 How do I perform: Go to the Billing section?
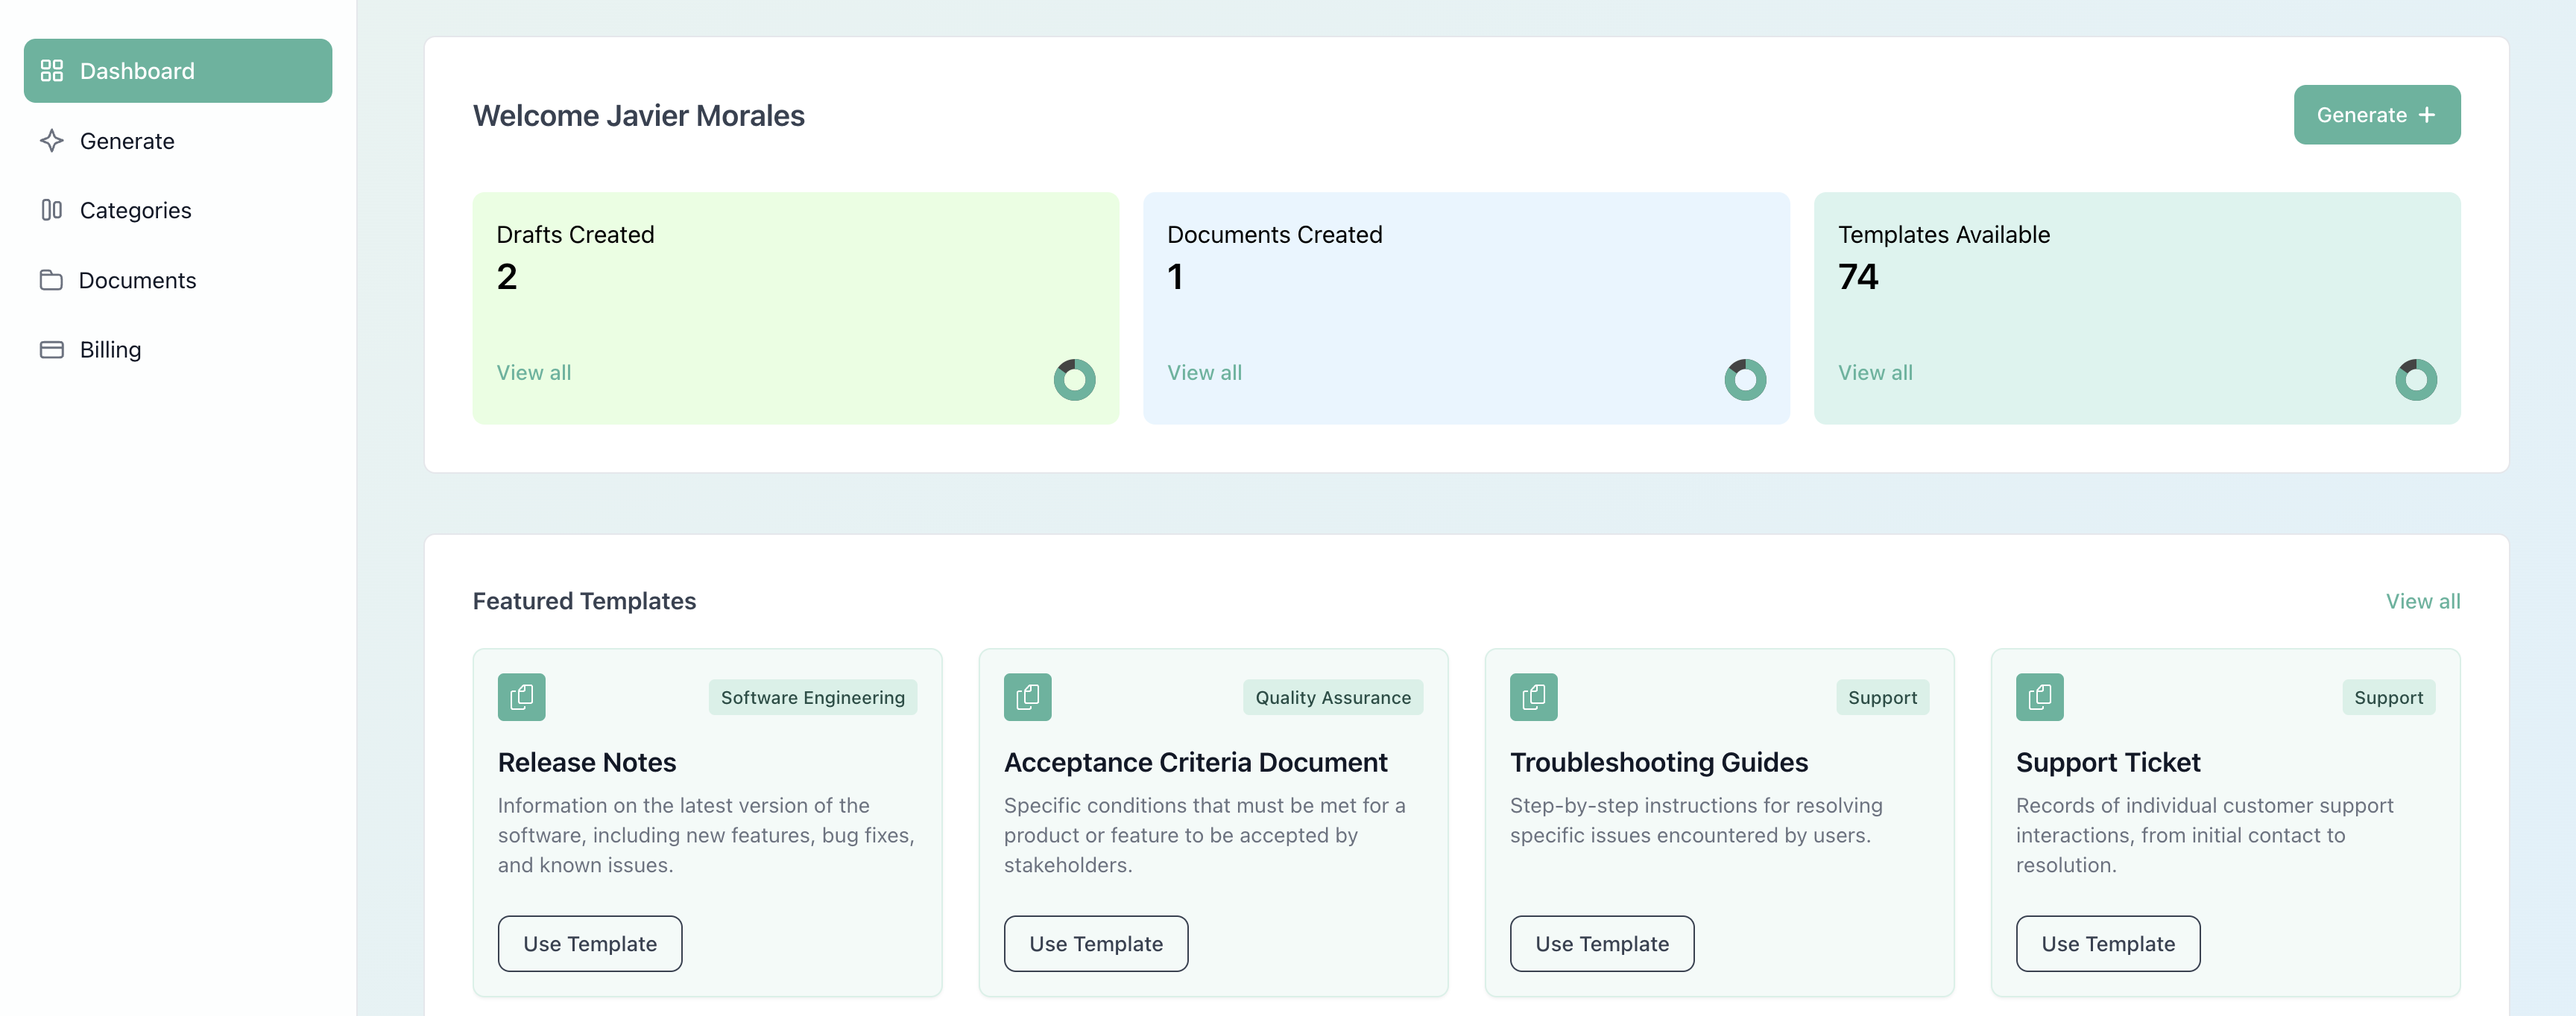110,349
